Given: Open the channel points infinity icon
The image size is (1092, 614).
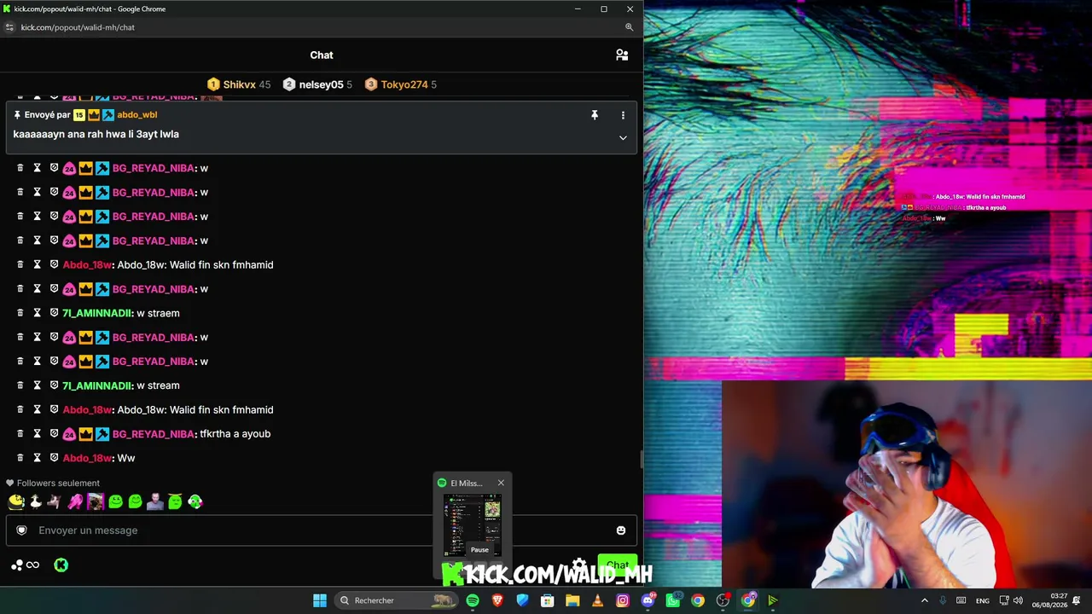Looking at the screenshot, I should (32, 565).
